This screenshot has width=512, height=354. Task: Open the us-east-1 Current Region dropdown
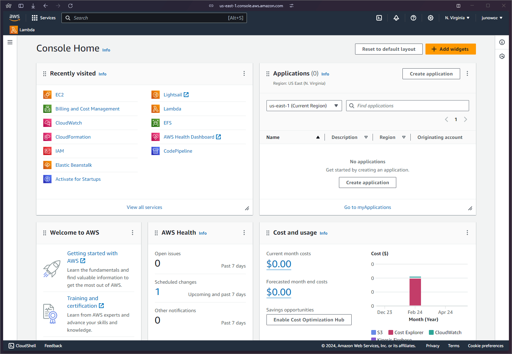[304, 106]
